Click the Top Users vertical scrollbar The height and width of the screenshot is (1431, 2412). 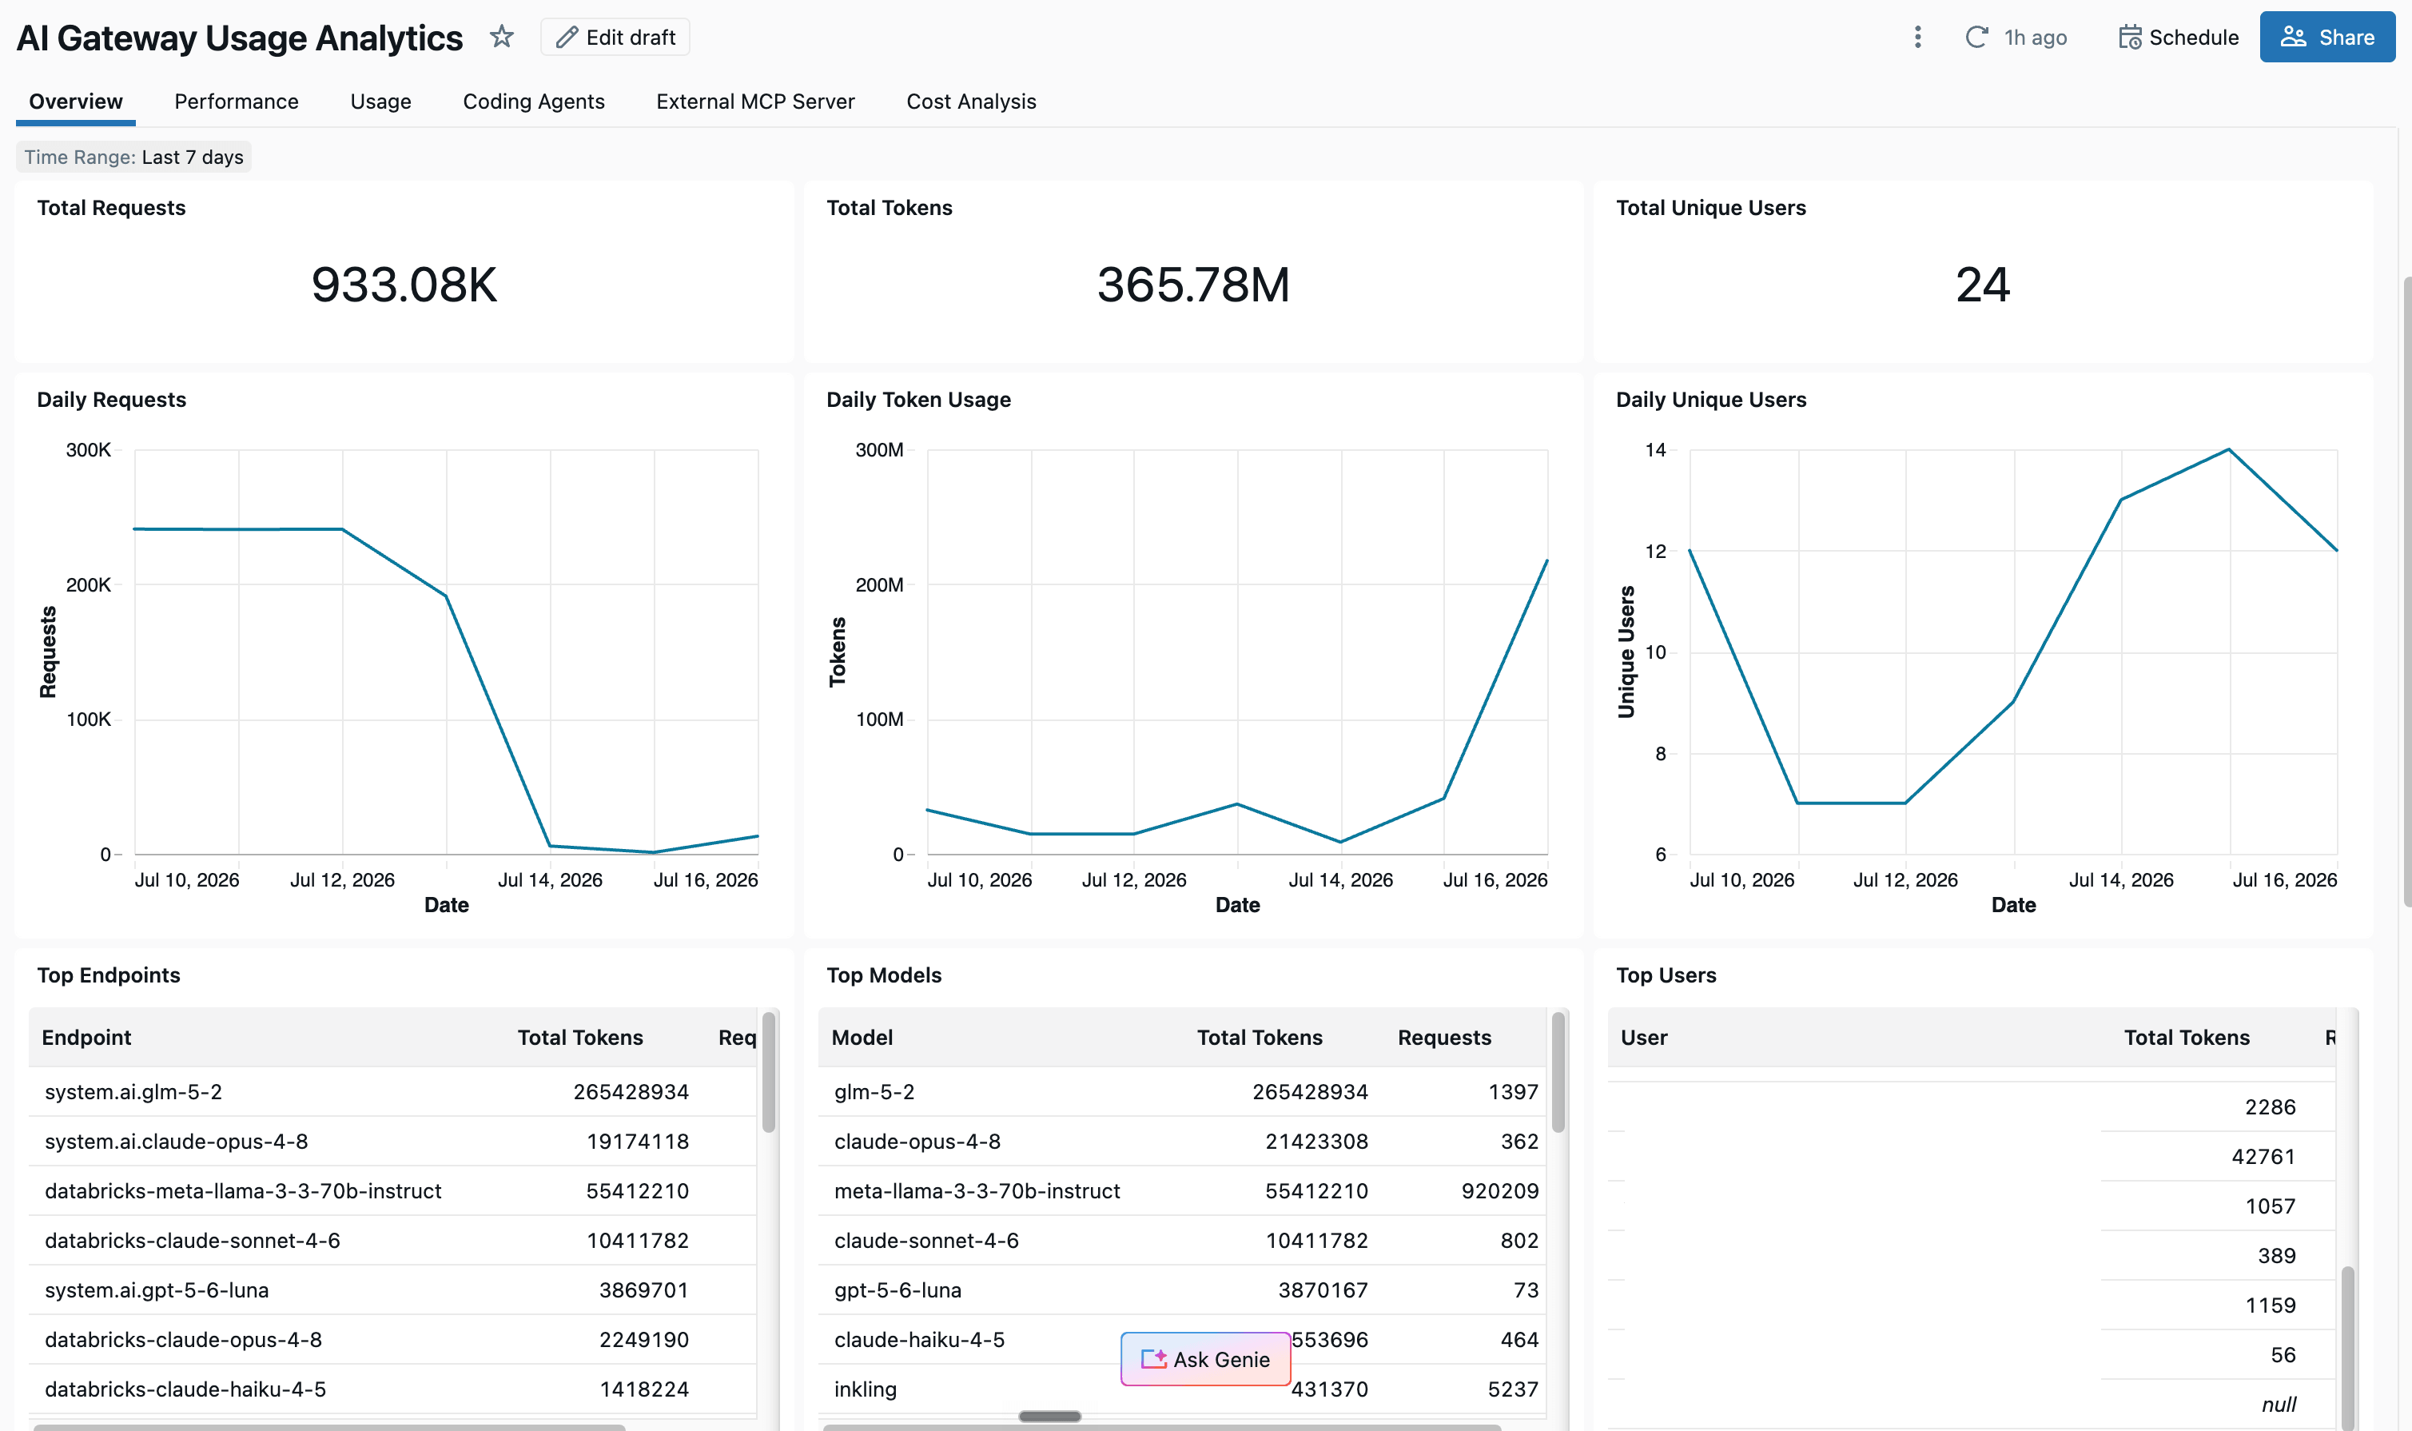tap(2347, 1347)
